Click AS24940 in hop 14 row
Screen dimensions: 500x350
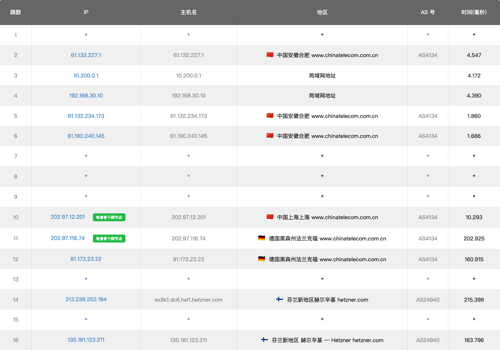pyautogui.click(x=428, y=300)
